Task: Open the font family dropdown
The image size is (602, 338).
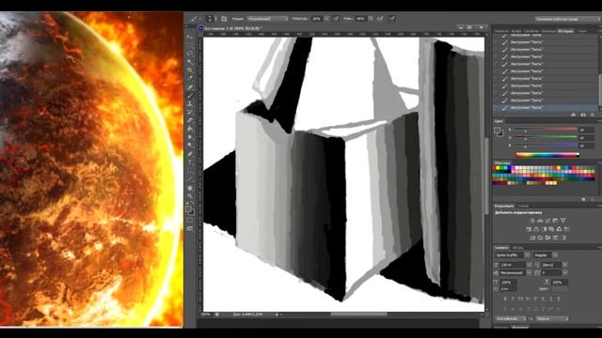Action: (527, 255)
